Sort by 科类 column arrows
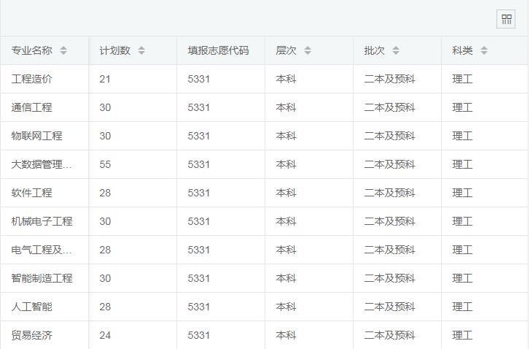 coord(483,50)
